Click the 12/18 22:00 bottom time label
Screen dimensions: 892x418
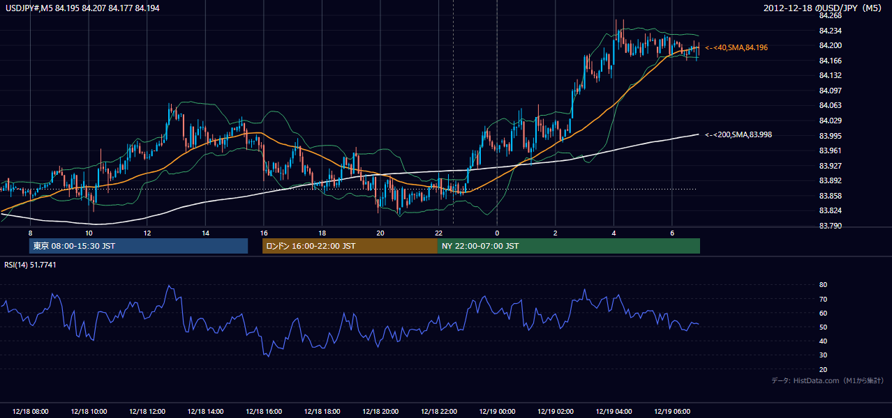click(x=438, y=412)
